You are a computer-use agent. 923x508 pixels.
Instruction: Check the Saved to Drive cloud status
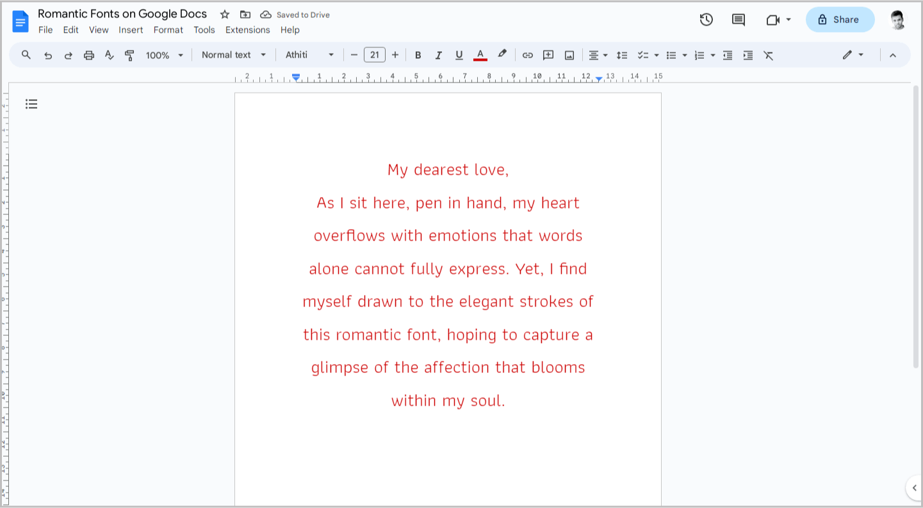[266, 14]
